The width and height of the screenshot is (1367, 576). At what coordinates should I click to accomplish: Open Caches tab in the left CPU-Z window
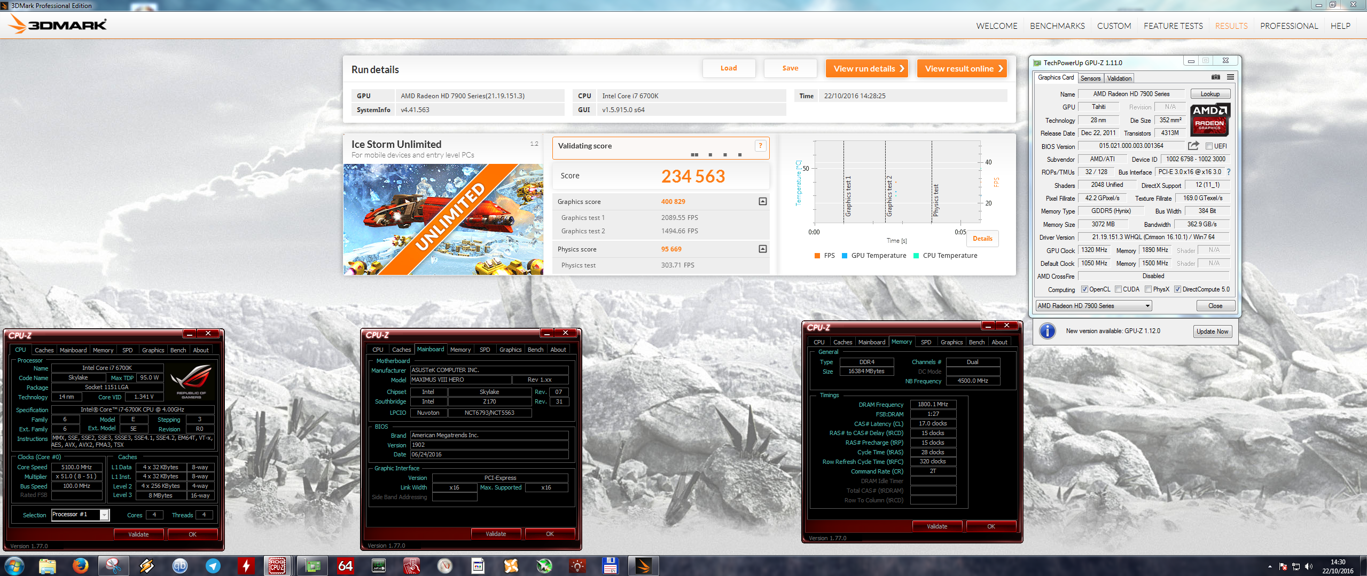[x=44, y=350]
